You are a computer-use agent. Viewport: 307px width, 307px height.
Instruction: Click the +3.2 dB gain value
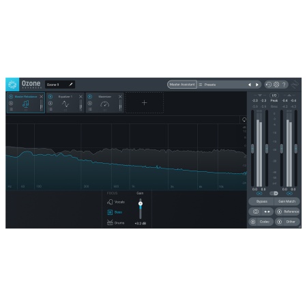pos(141,223)
